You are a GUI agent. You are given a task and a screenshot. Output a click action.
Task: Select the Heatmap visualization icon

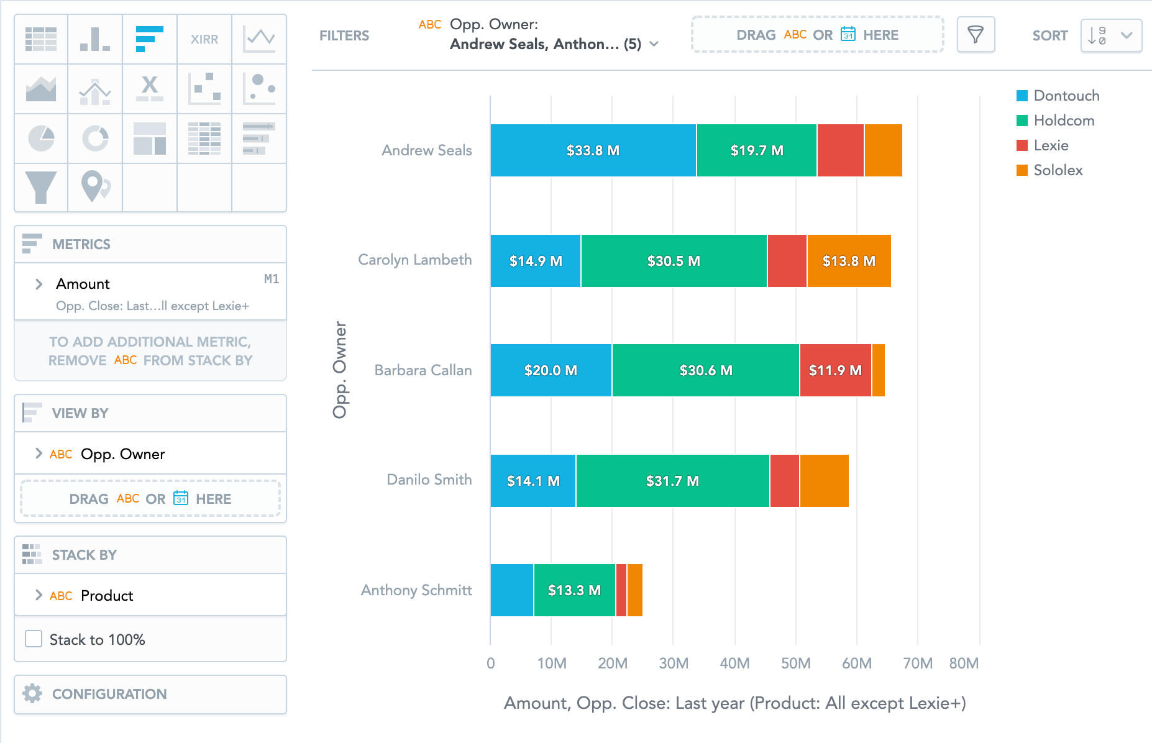[x=204, y=139]
